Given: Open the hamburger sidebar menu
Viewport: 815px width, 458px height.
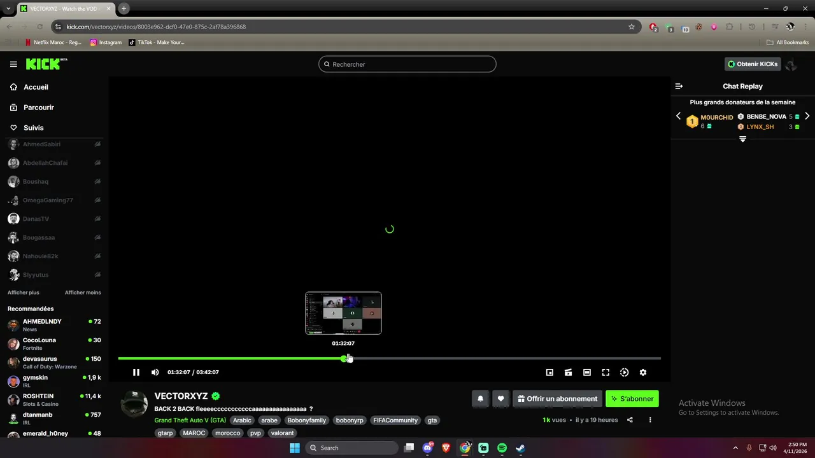Looking at the screenshot, I should pyautogui.click(x=13, y=64).
